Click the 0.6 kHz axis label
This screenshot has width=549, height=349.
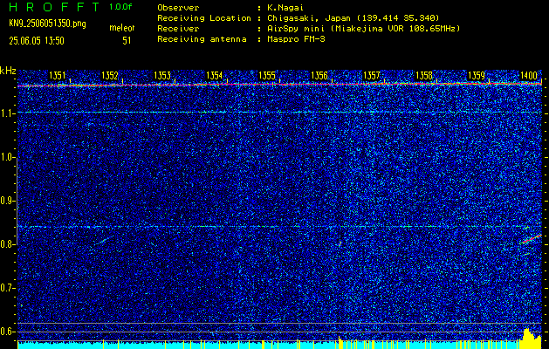[x=7, y=332]
